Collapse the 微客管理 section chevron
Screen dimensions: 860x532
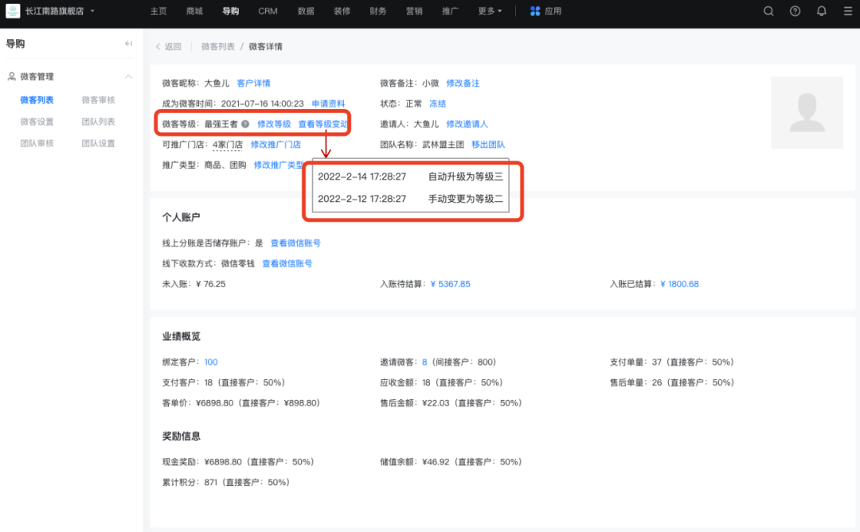(128, 76)
